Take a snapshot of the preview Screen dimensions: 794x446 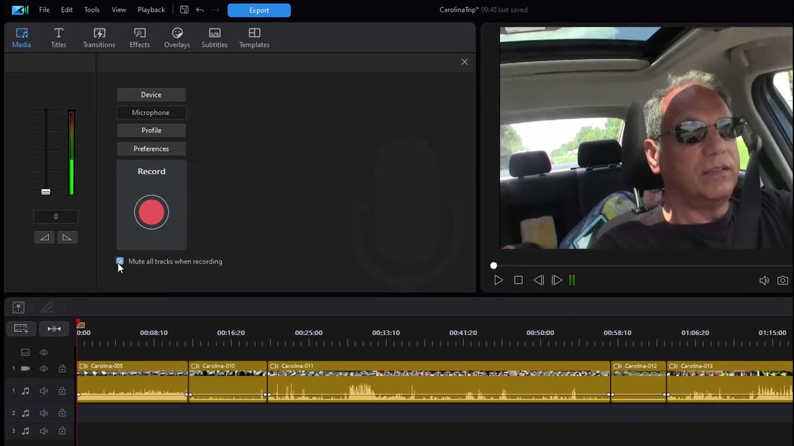[x=783, y=281]
